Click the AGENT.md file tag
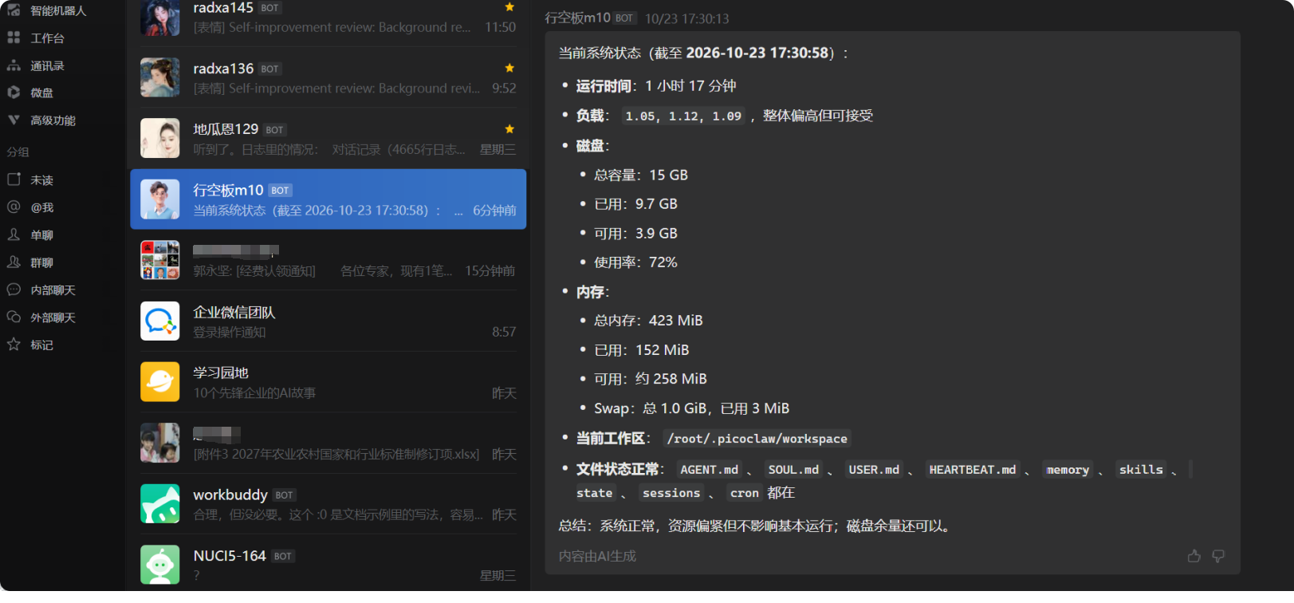 coord(709,470)
